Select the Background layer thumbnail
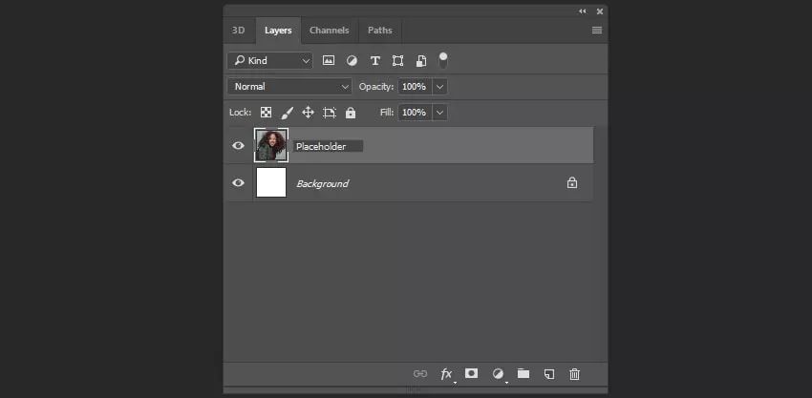Image resolution: width=812 pixels, height=398 pixels. 271,182
